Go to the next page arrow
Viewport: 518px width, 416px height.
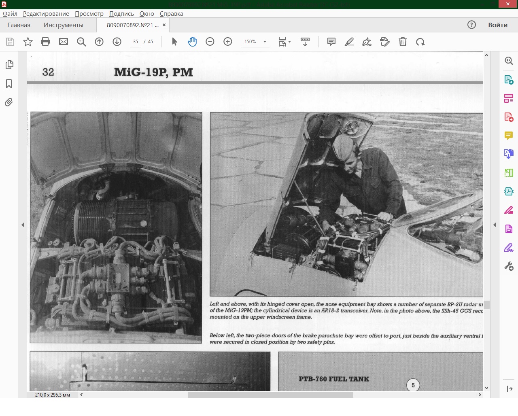click(x=117, y=42)
